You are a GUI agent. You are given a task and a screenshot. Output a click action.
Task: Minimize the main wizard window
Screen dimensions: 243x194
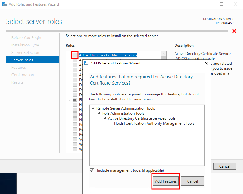coord(207,4)
